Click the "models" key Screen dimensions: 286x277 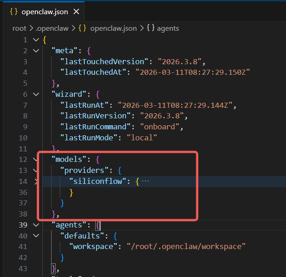(x=69, y=160)
